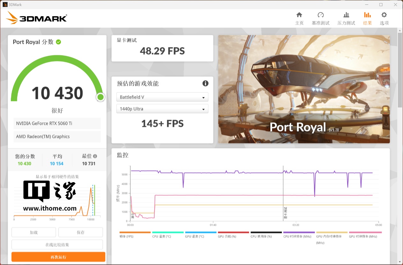Click the info icon next to 最佳
This screenshot has height=265, width=403.
tap(95, 156)
